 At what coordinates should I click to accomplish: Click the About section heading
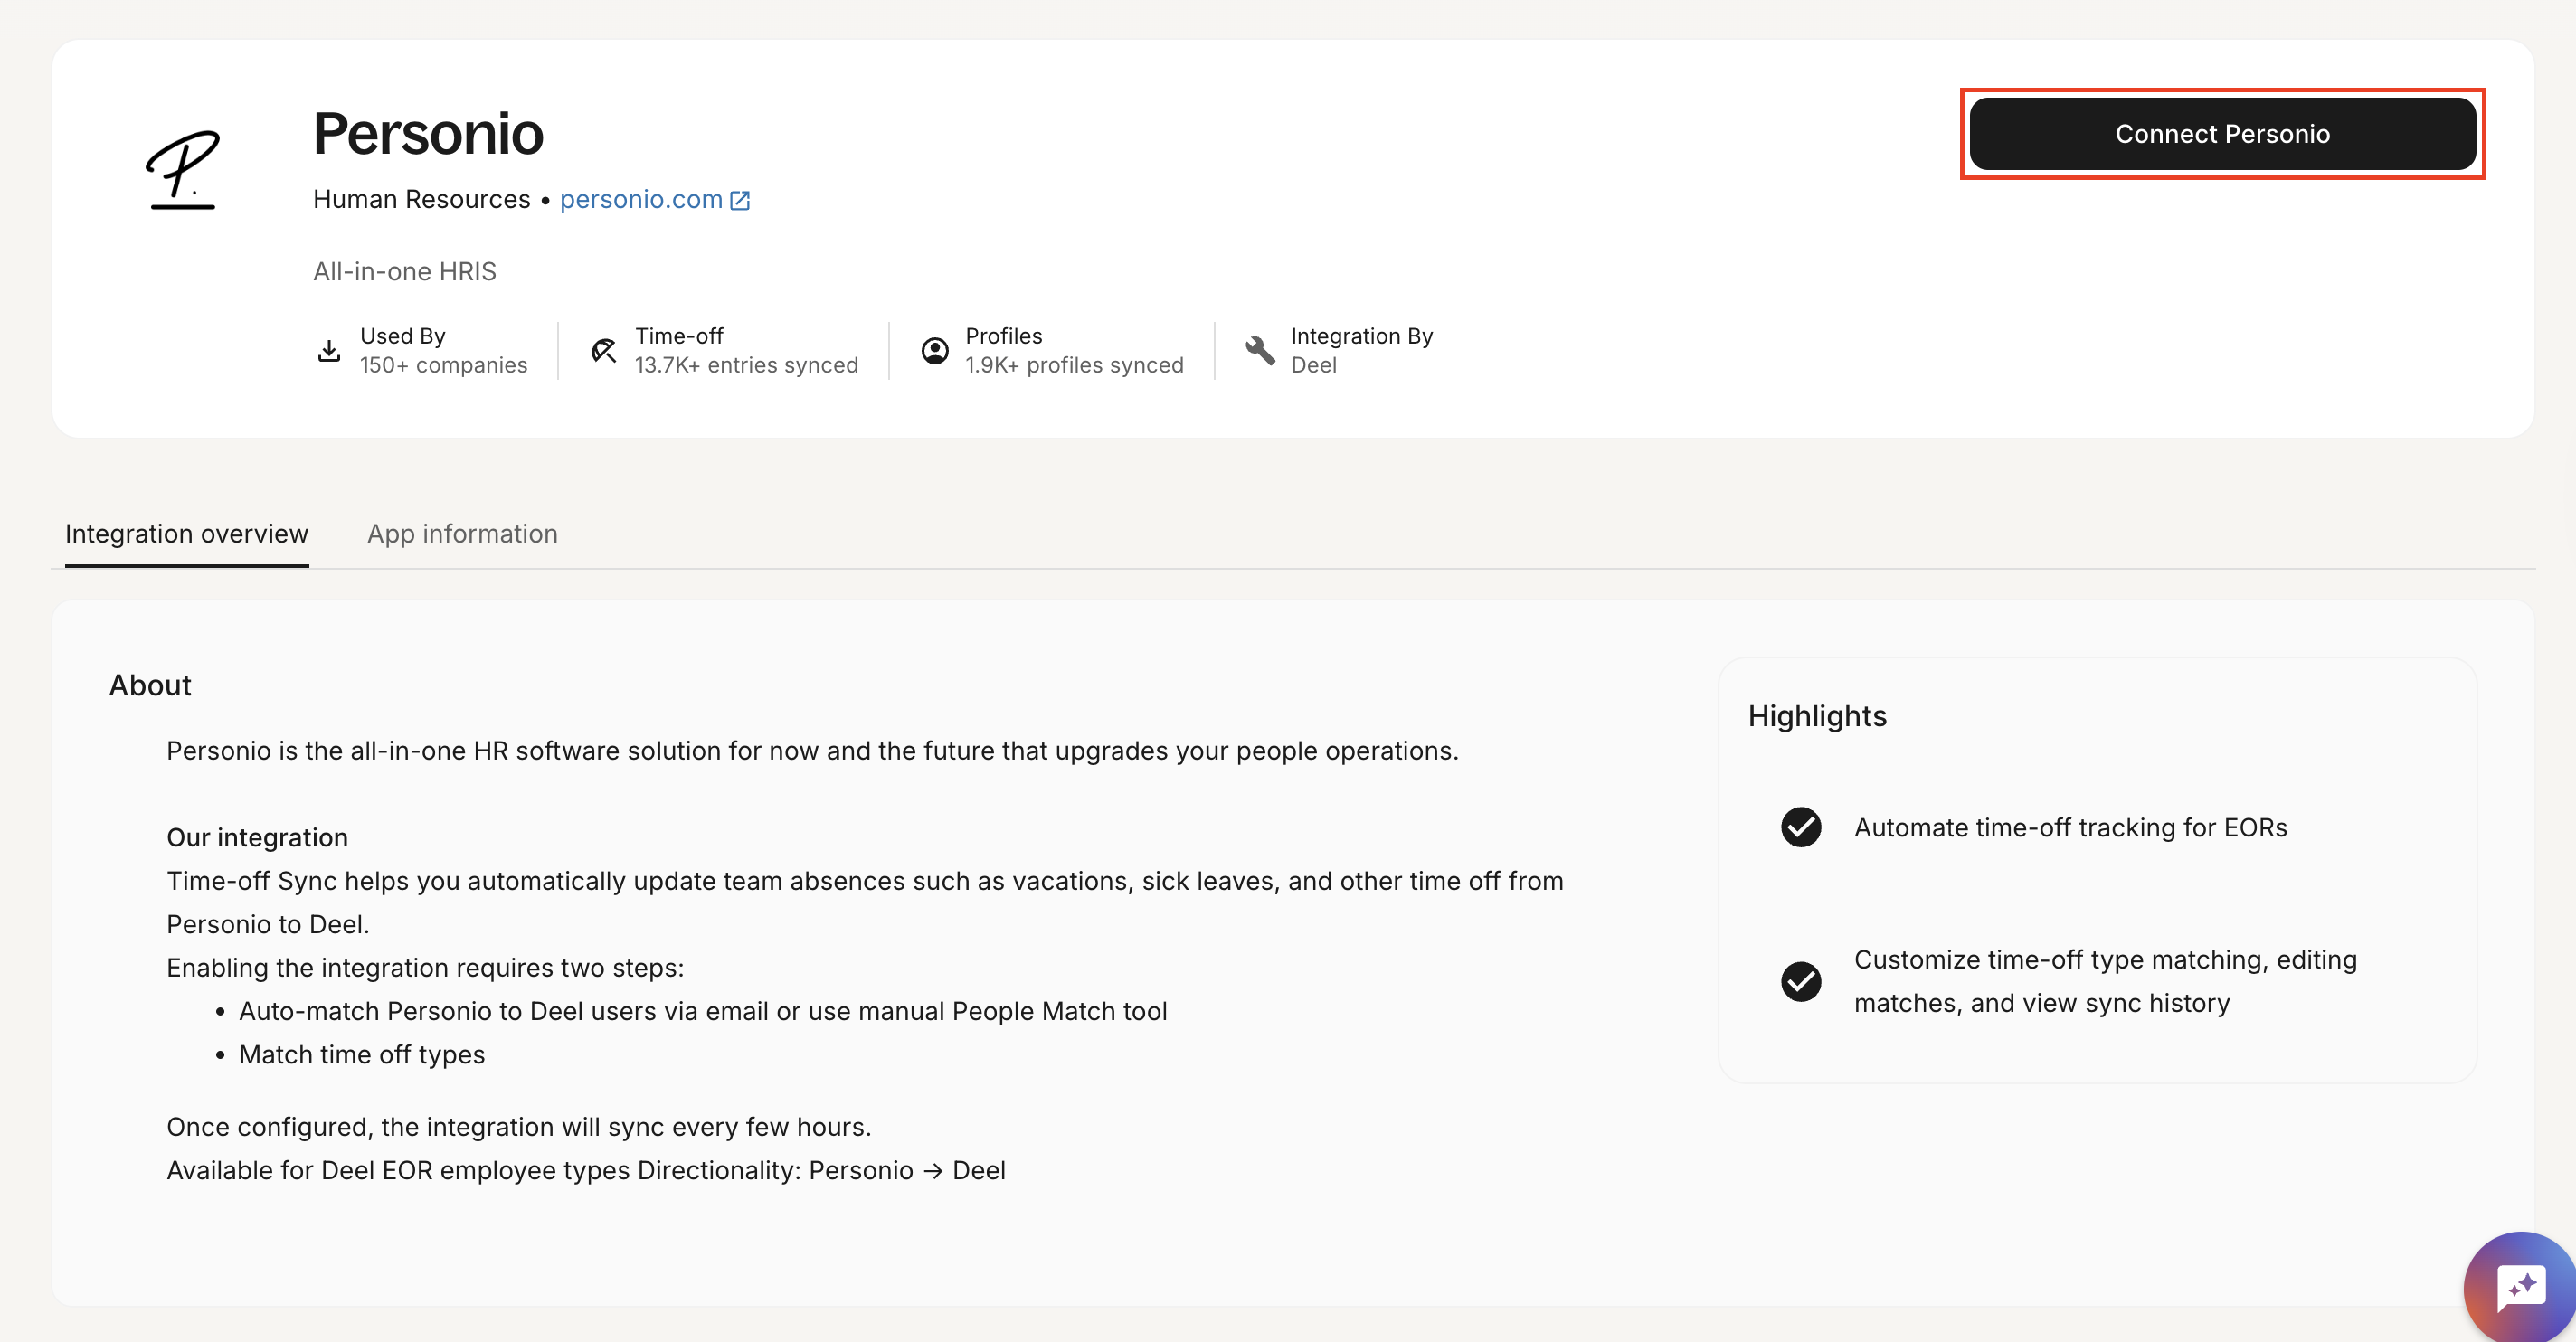[150, 686]
